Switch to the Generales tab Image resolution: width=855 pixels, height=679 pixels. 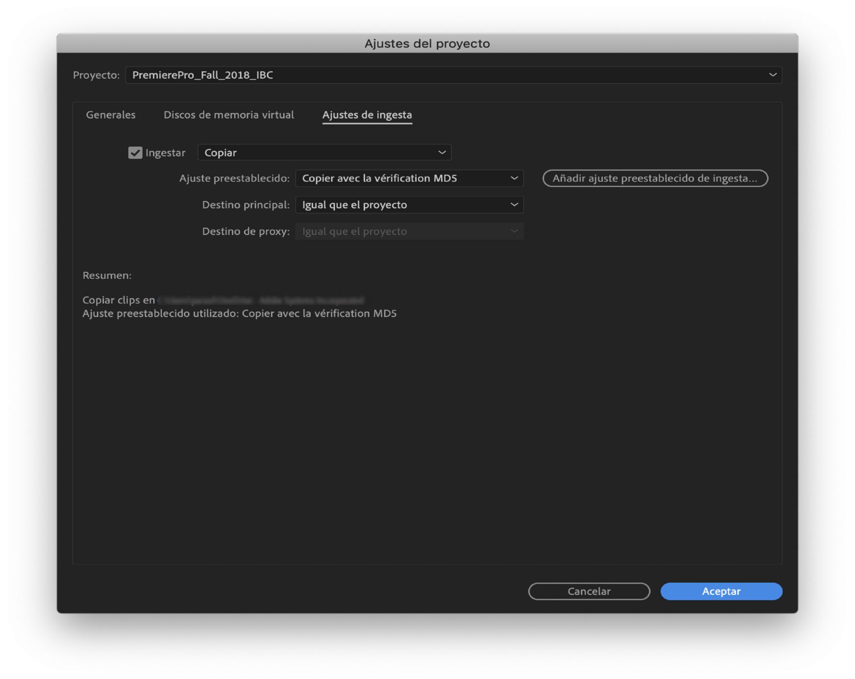110,115
